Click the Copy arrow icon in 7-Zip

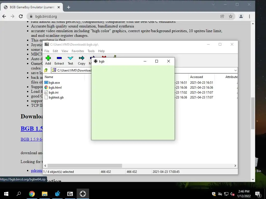coord(82,58)
